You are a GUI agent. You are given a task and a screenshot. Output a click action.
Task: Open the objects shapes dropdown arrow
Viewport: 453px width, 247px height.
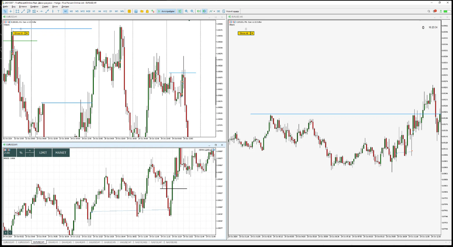(37, 11)
